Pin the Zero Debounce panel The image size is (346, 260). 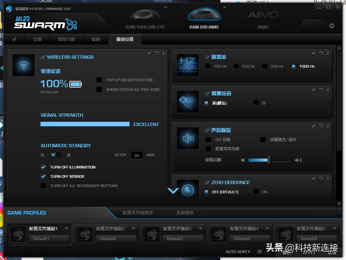[314, 178]
